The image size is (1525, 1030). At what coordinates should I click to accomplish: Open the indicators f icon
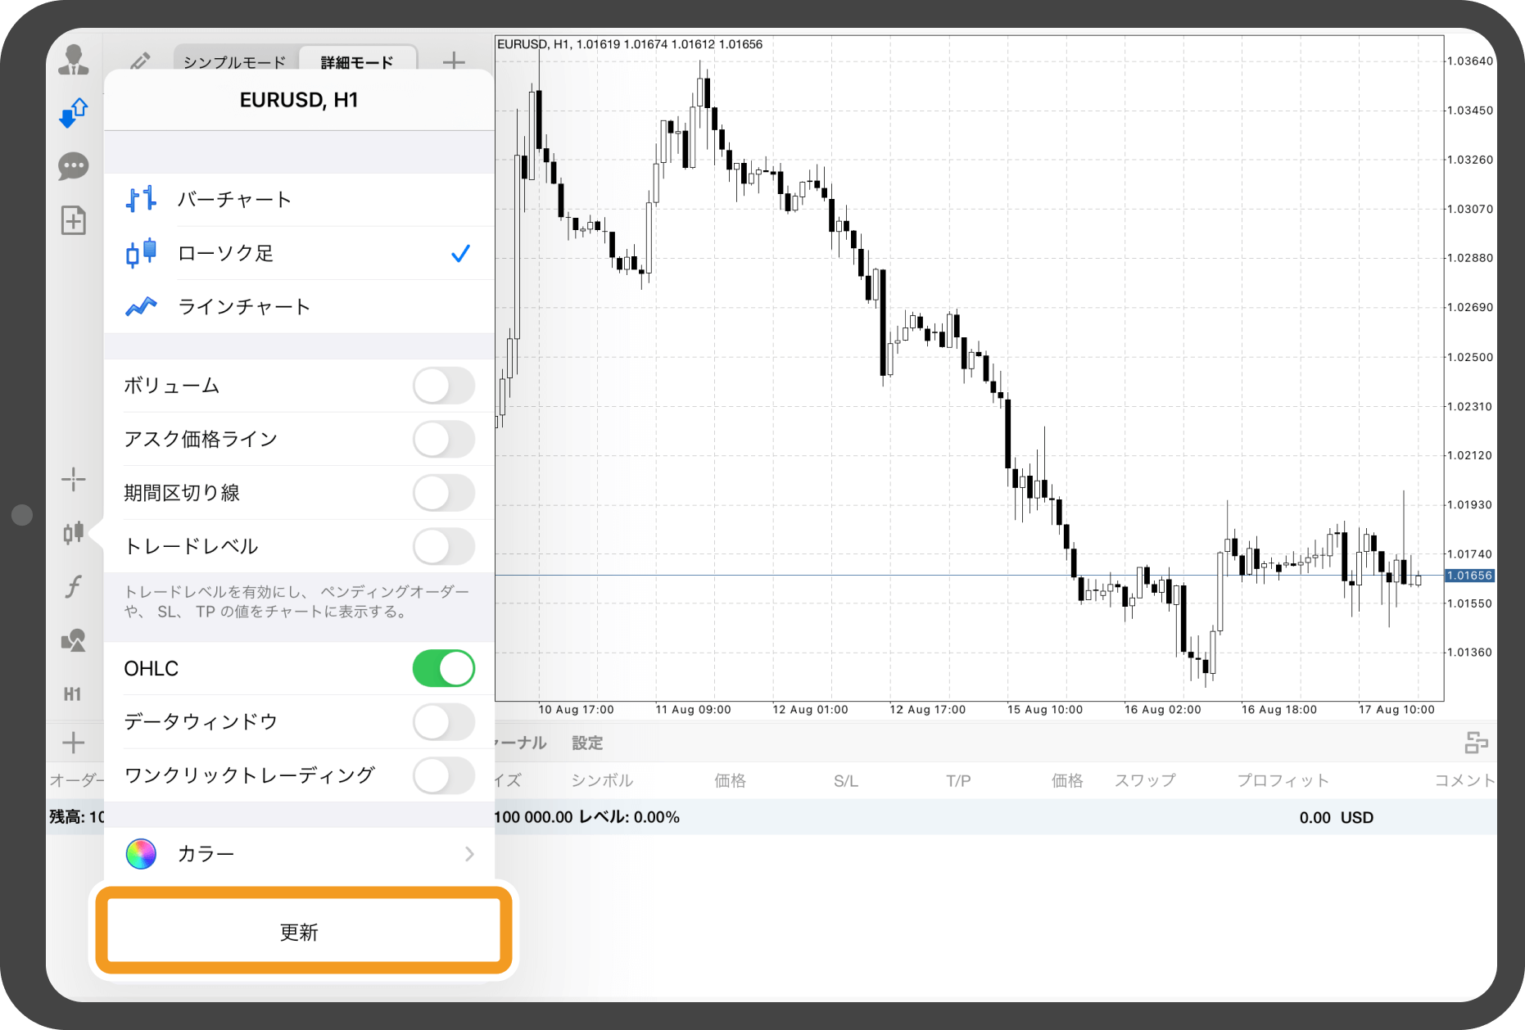[x=74, y=586]
